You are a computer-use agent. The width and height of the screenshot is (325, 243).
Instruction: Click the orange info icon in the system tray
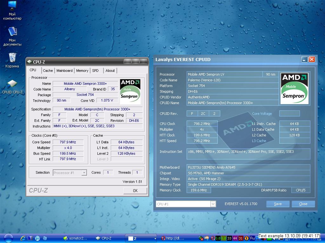tap(247, 238)
